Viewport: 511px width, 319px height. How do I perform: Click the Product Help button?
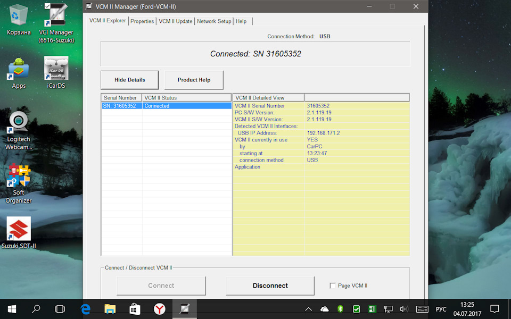194,80
